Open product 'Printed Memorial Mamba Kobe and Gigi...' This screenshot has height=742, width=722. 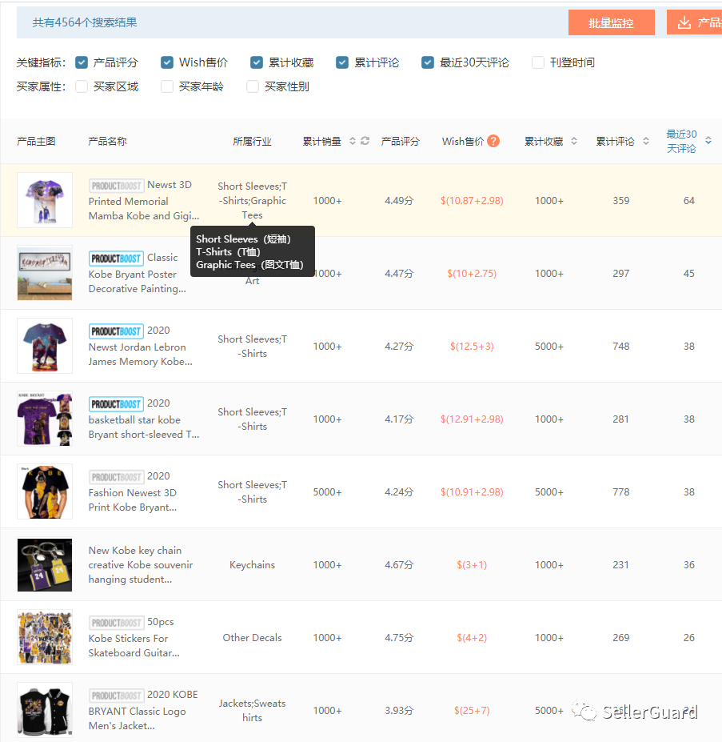(144, 209)
